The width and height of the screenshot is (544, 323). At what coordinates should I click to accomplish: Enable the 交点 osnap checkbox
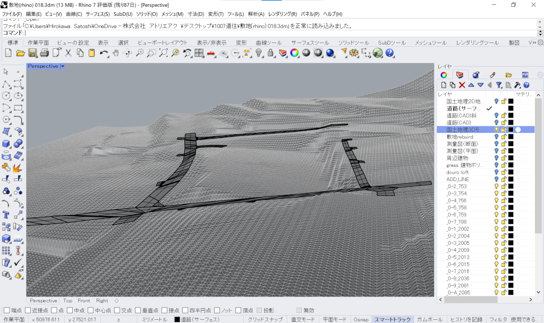pyautogui.click(x=117, y=310)
